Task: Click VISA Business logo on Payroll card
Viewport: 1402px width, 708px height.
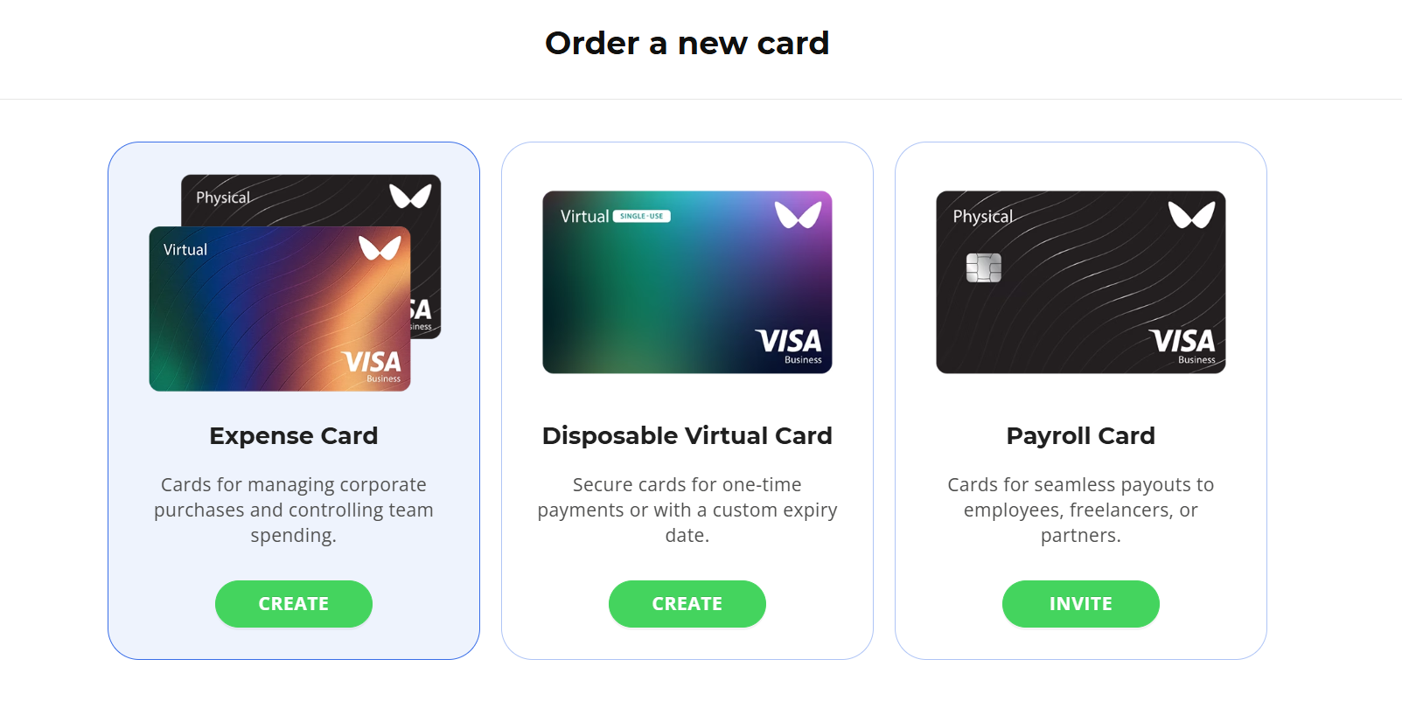Action: (x=1182, y=345)
